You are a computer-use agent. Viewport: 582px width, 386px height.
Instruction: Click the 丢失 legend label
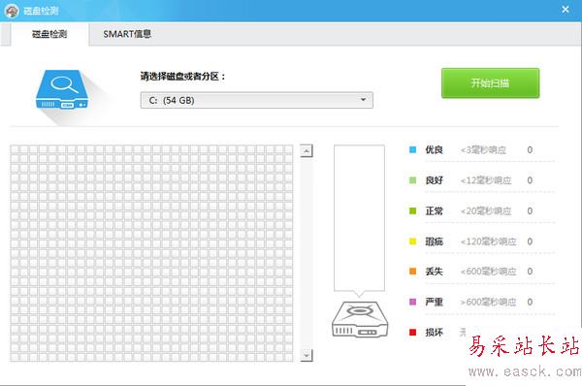434,272
